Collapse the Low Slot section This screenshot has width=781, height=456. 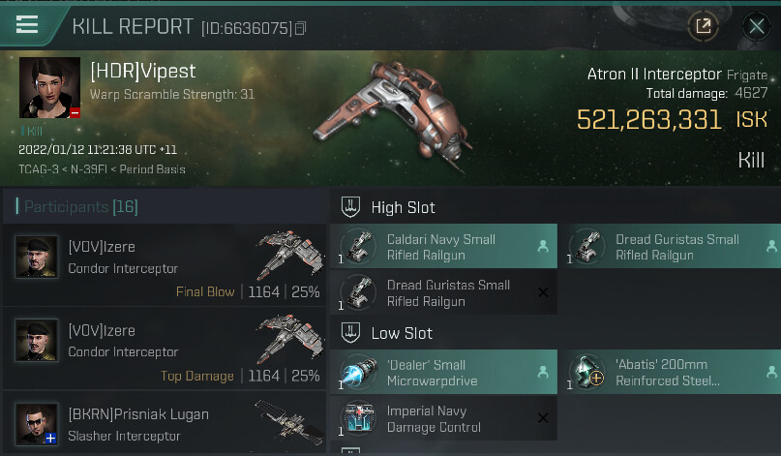pos(352,333)
